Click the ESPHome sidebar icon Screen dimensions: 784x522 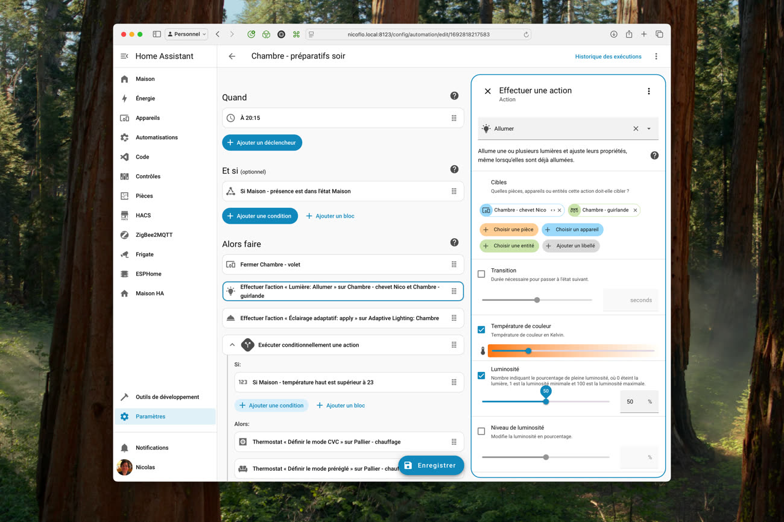[x=124, y=274]
